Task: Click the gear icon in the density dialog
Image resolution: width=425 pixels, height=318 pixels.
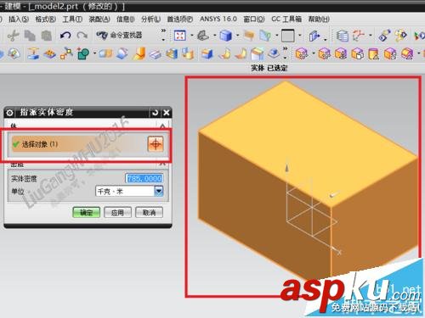Action: click(x=9, y=113)
